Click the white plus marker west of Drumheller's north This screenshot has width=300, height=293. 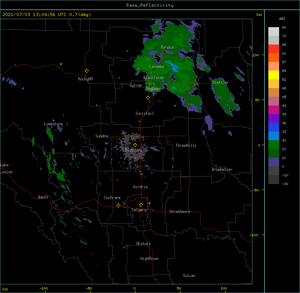pyautogui.click(x=213, y=130)
